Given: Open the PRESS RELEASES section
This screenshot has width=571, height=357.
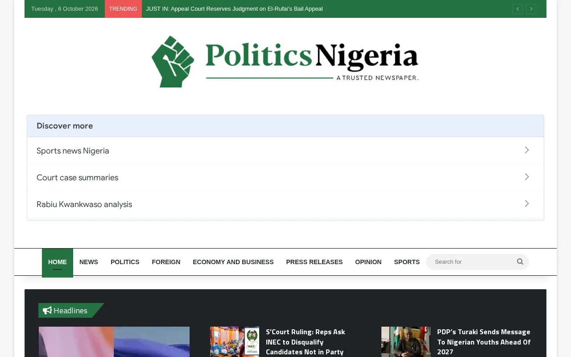Looking at the screenshot, I should coord(314,262).
